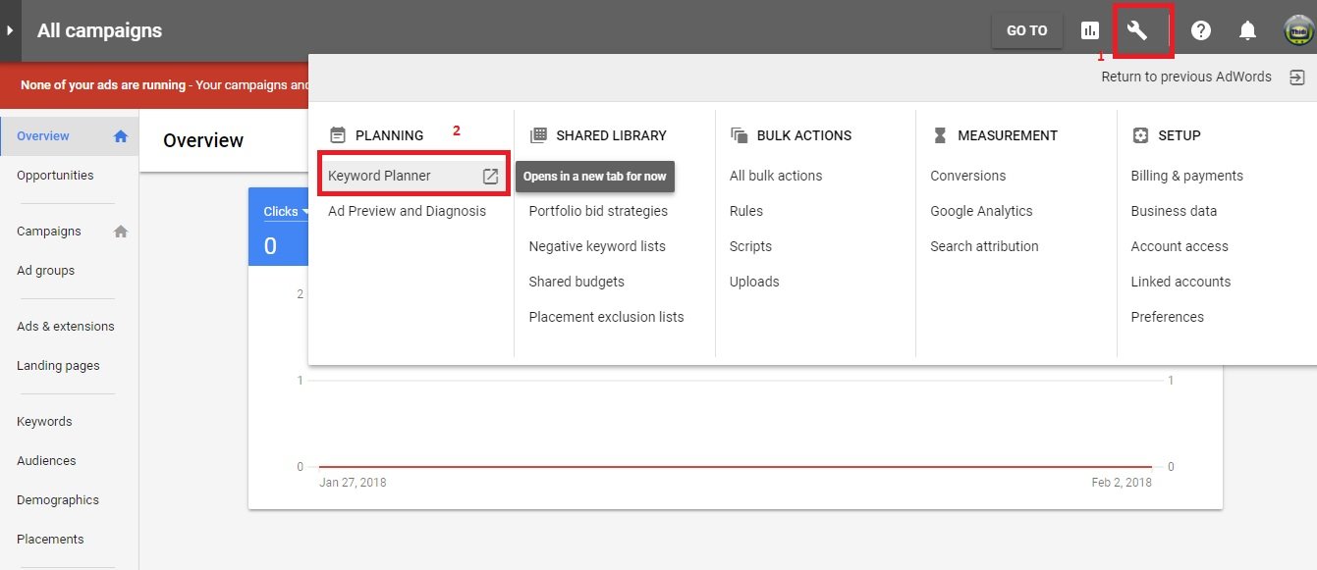Select Keywords in the left sidebar
Screen dimensions: 1317x570
43,421
